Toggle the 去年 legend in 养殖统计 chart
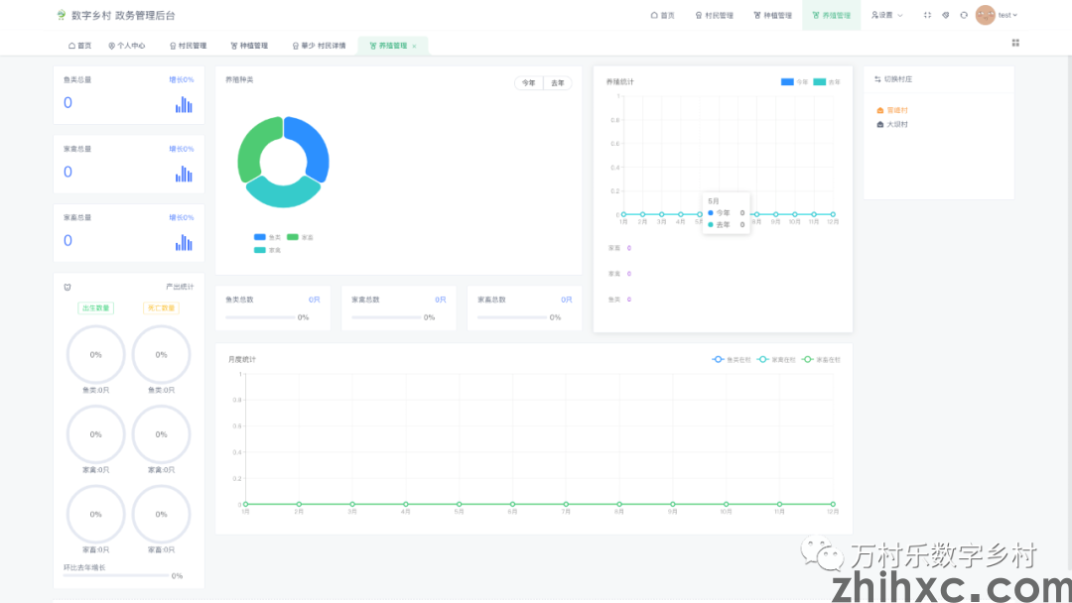Screen dimensions: 1072x603 click(x=827, y=82)
